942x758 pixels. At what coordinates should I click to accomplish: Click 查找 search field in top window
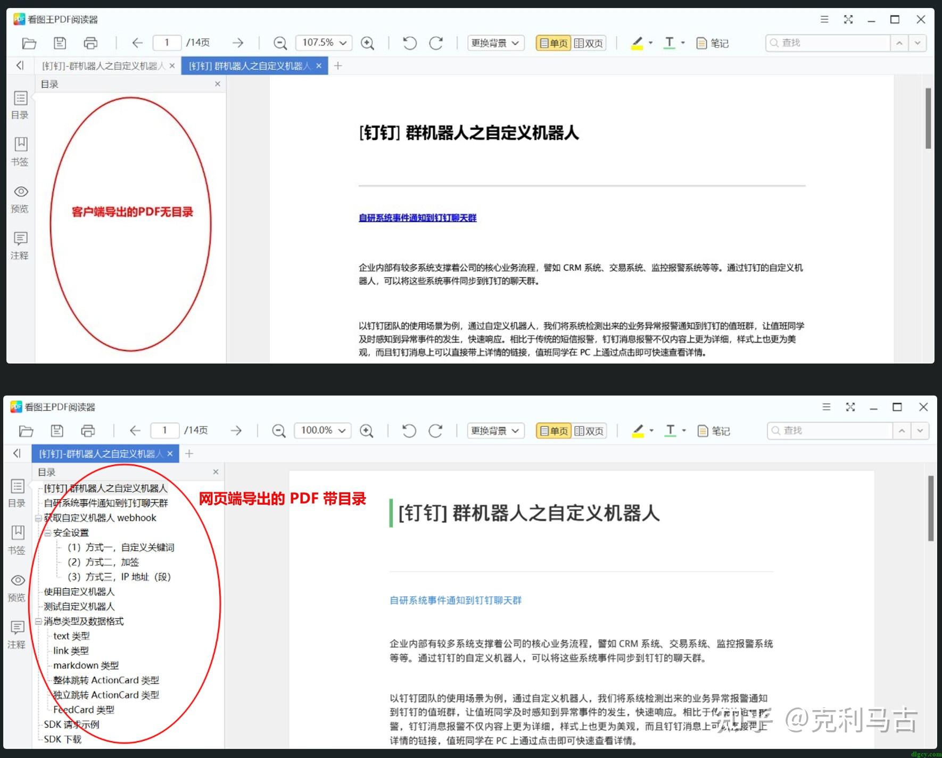coord(828,43)
